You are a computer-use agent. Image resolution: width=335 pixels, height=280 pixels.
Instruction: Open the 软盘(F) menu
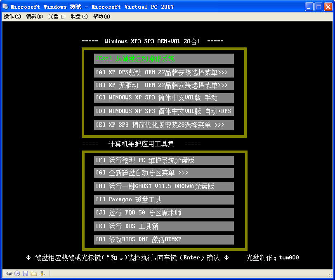(79, 16)
